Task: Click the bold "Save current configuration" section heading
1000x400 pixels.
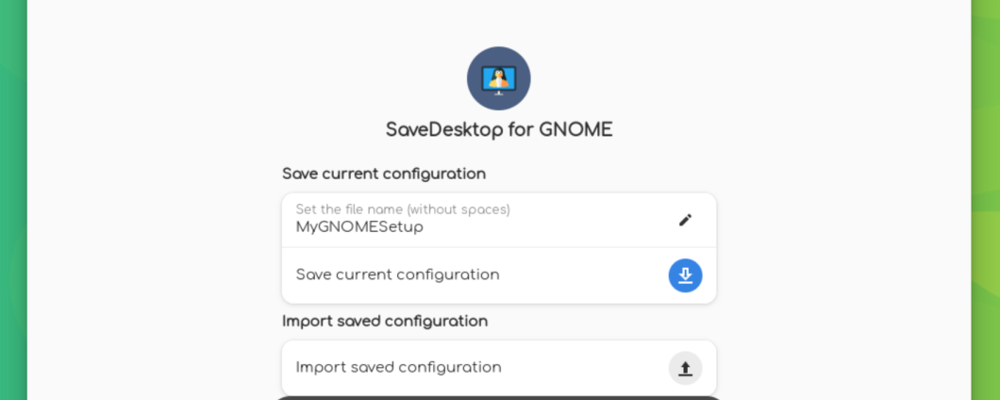Action: point(383,174)
